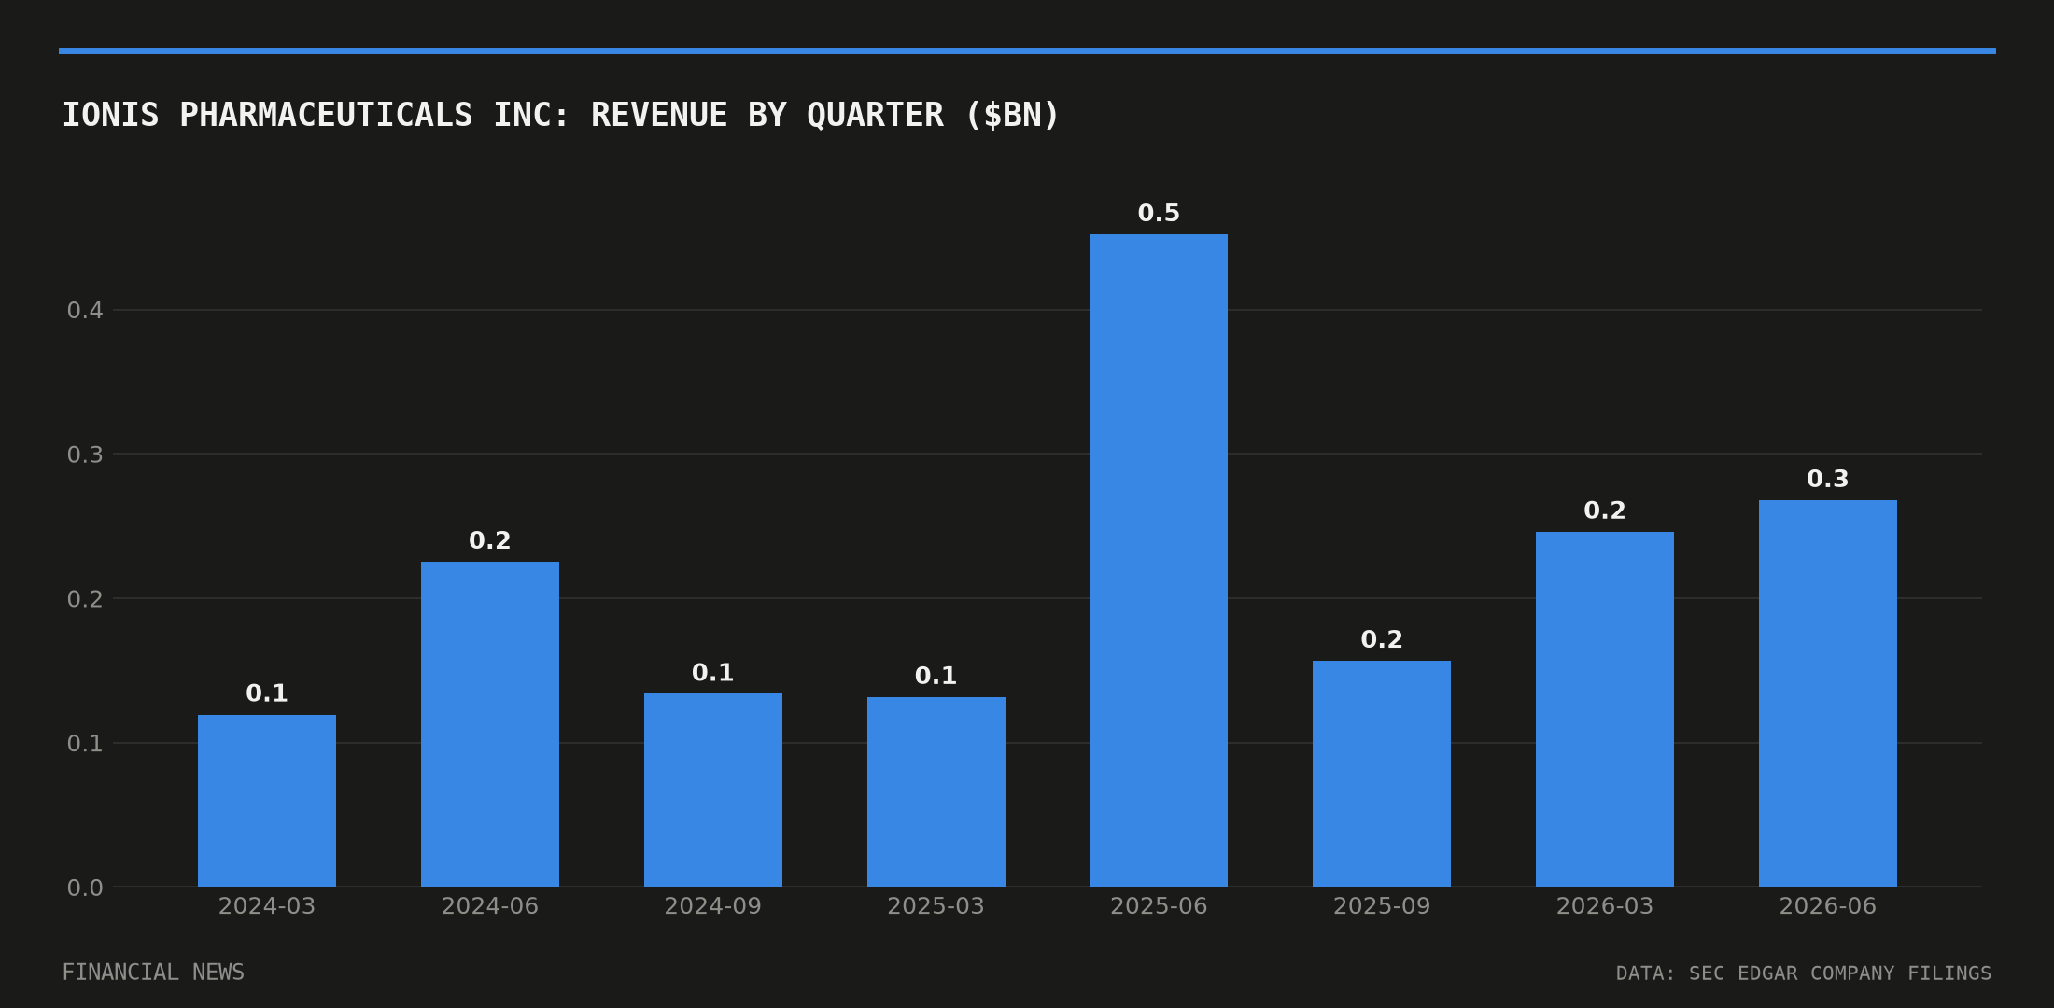Click the 2026-03 x-axis label
This screenshot has height=1008, width=2054.
pyautogui.click(x=1605, y=906)
